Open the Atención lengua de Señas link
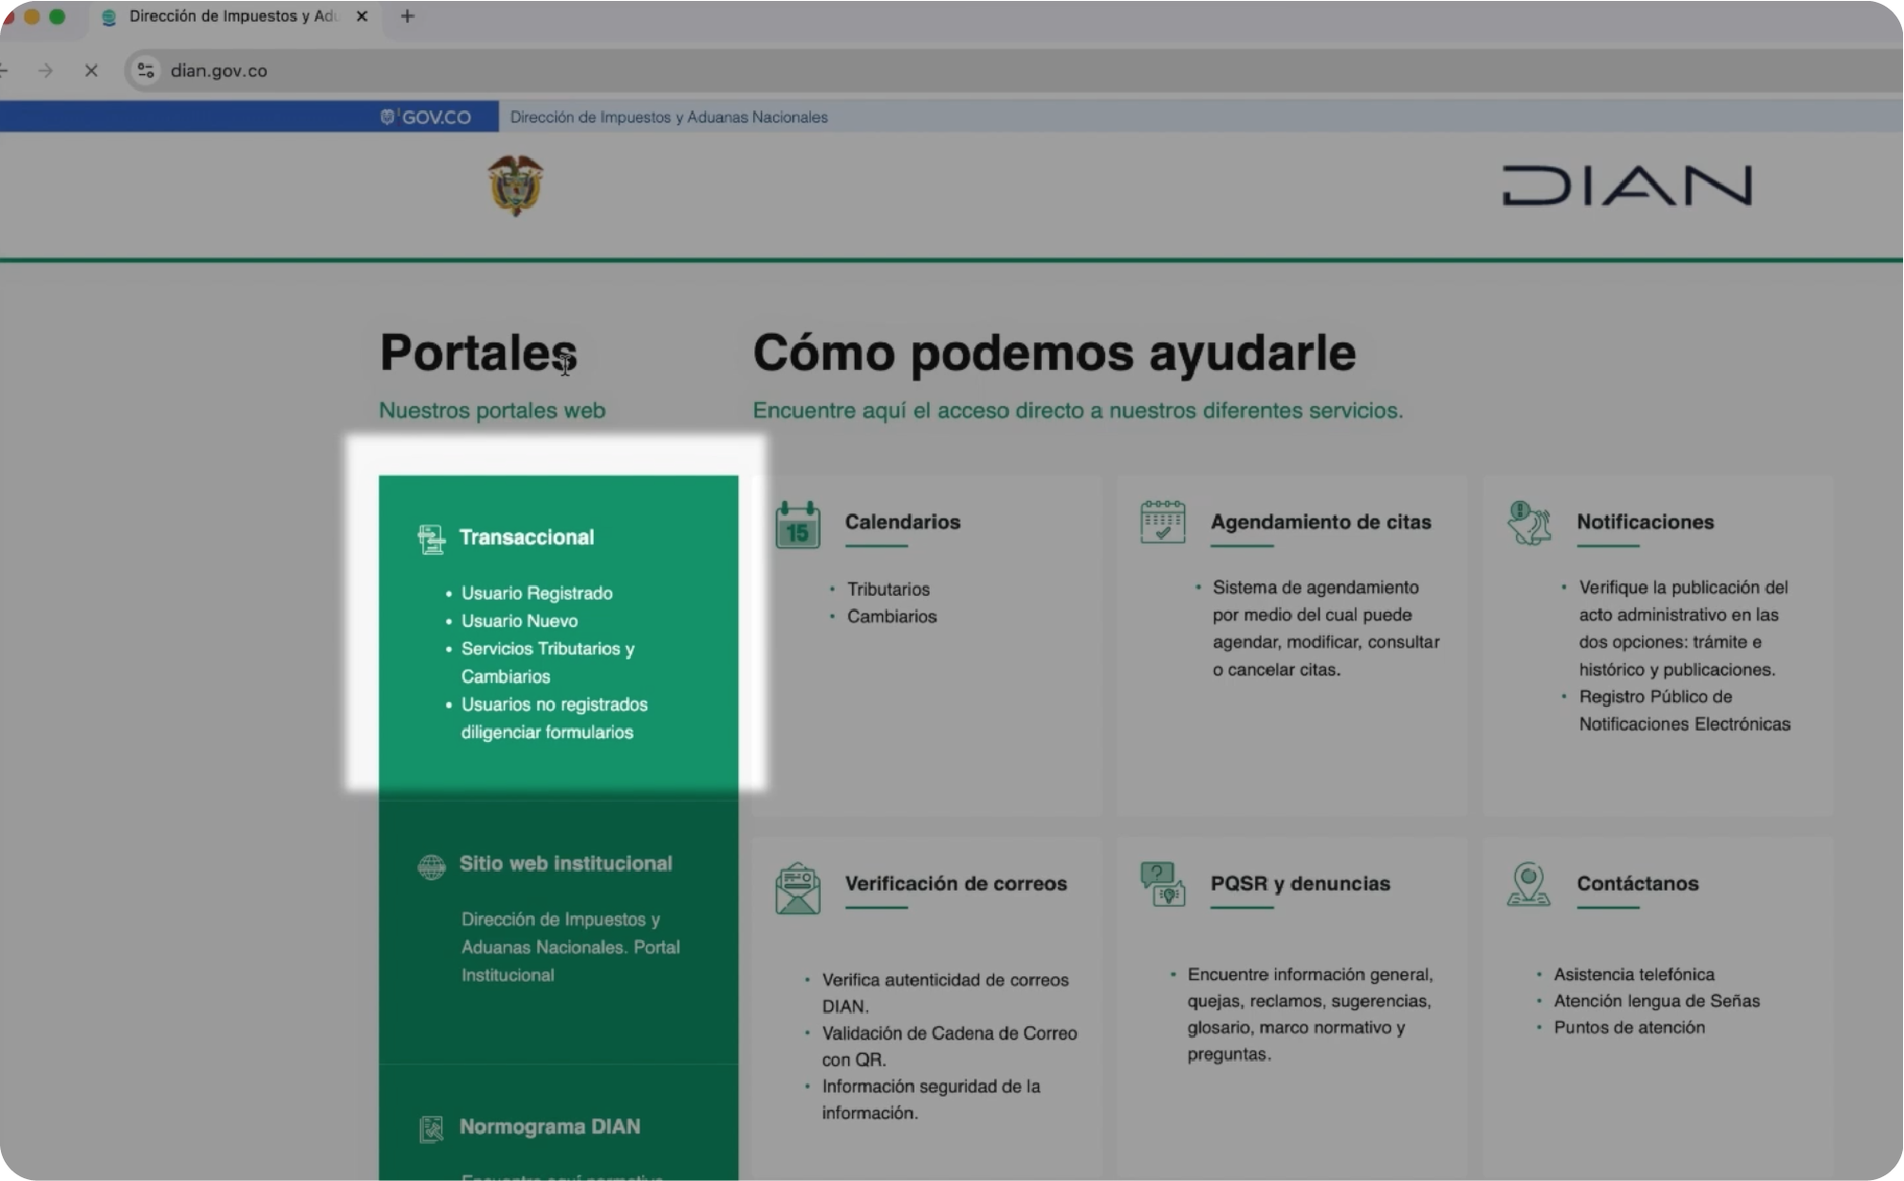1904x1181 pixels. pos(1656,1001)
